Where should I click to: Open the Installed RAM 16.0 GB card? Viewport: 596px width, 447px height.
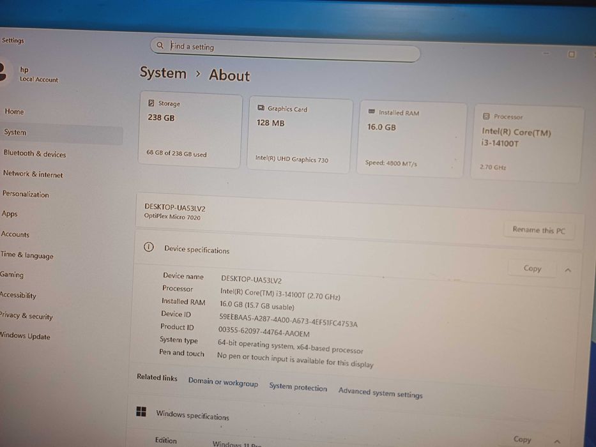[411, 139]
